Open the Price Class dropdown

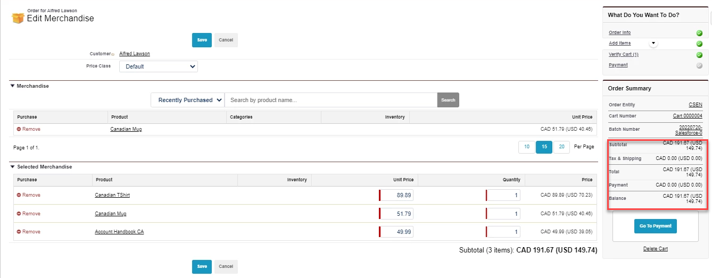point(159,66)
